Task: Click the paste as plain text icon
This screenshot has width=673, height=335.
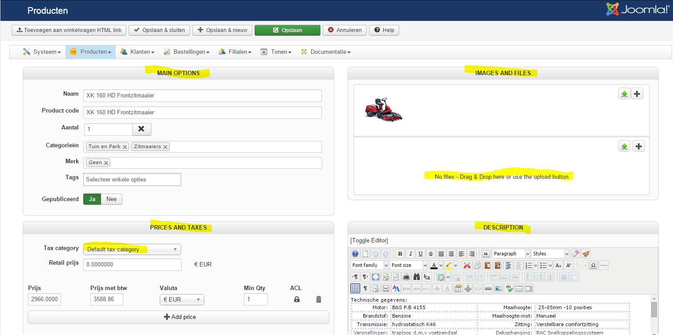Action: coord(498,265)
